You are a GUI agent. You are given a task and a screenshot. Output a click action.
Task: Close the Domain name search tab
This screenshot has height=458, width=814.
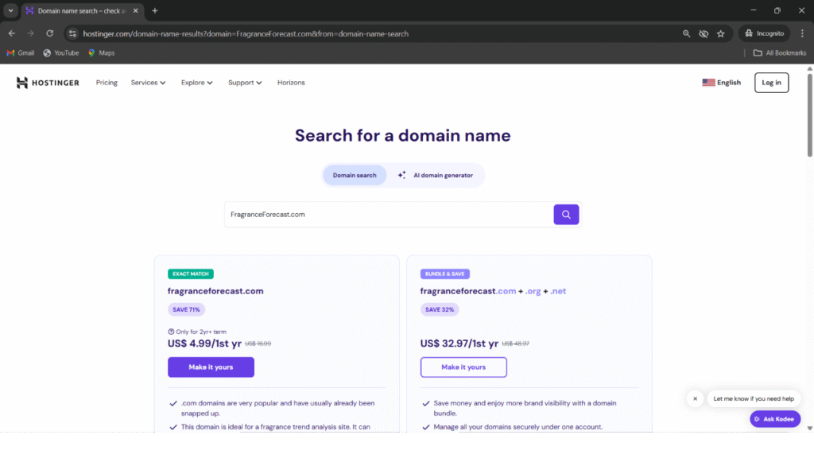pyautogui.click(x=135, y=11)
